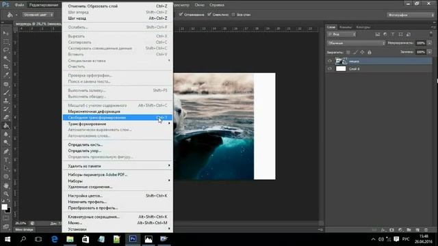Image resolution: width=438 pixels, height=246 pixels.
Task: Select the Shape tool
Action: point(6,176)
